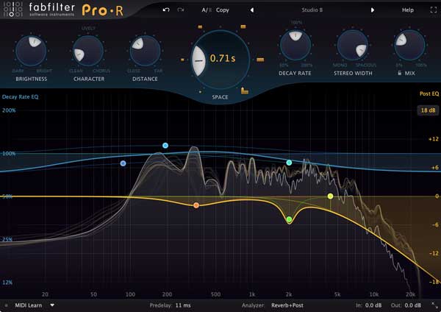Click the large room marker right of Space
The height and width of the screenshot is (312, 441).
point(260,60)
